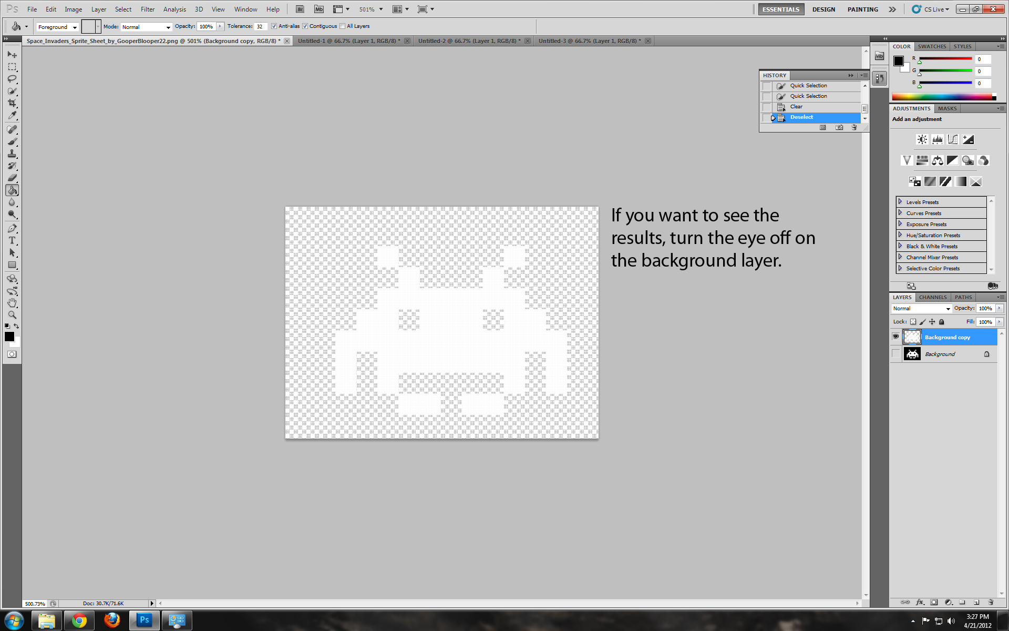Toggle the Anti-alias checkbox
The height and width of the screenshot is (631, 1009).
pyautogui.click(x=274, y=26)
